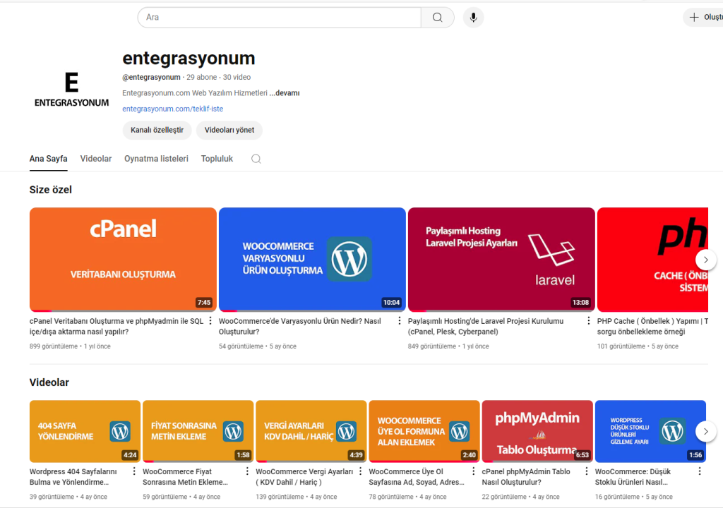
Task: Open options menu for WooCommerce Üye Ol video
Action: [x=473, y=471]
